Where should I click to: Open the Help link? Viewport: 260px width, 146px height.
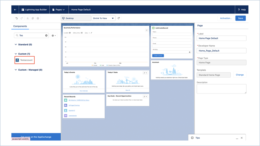coord(242,10)
